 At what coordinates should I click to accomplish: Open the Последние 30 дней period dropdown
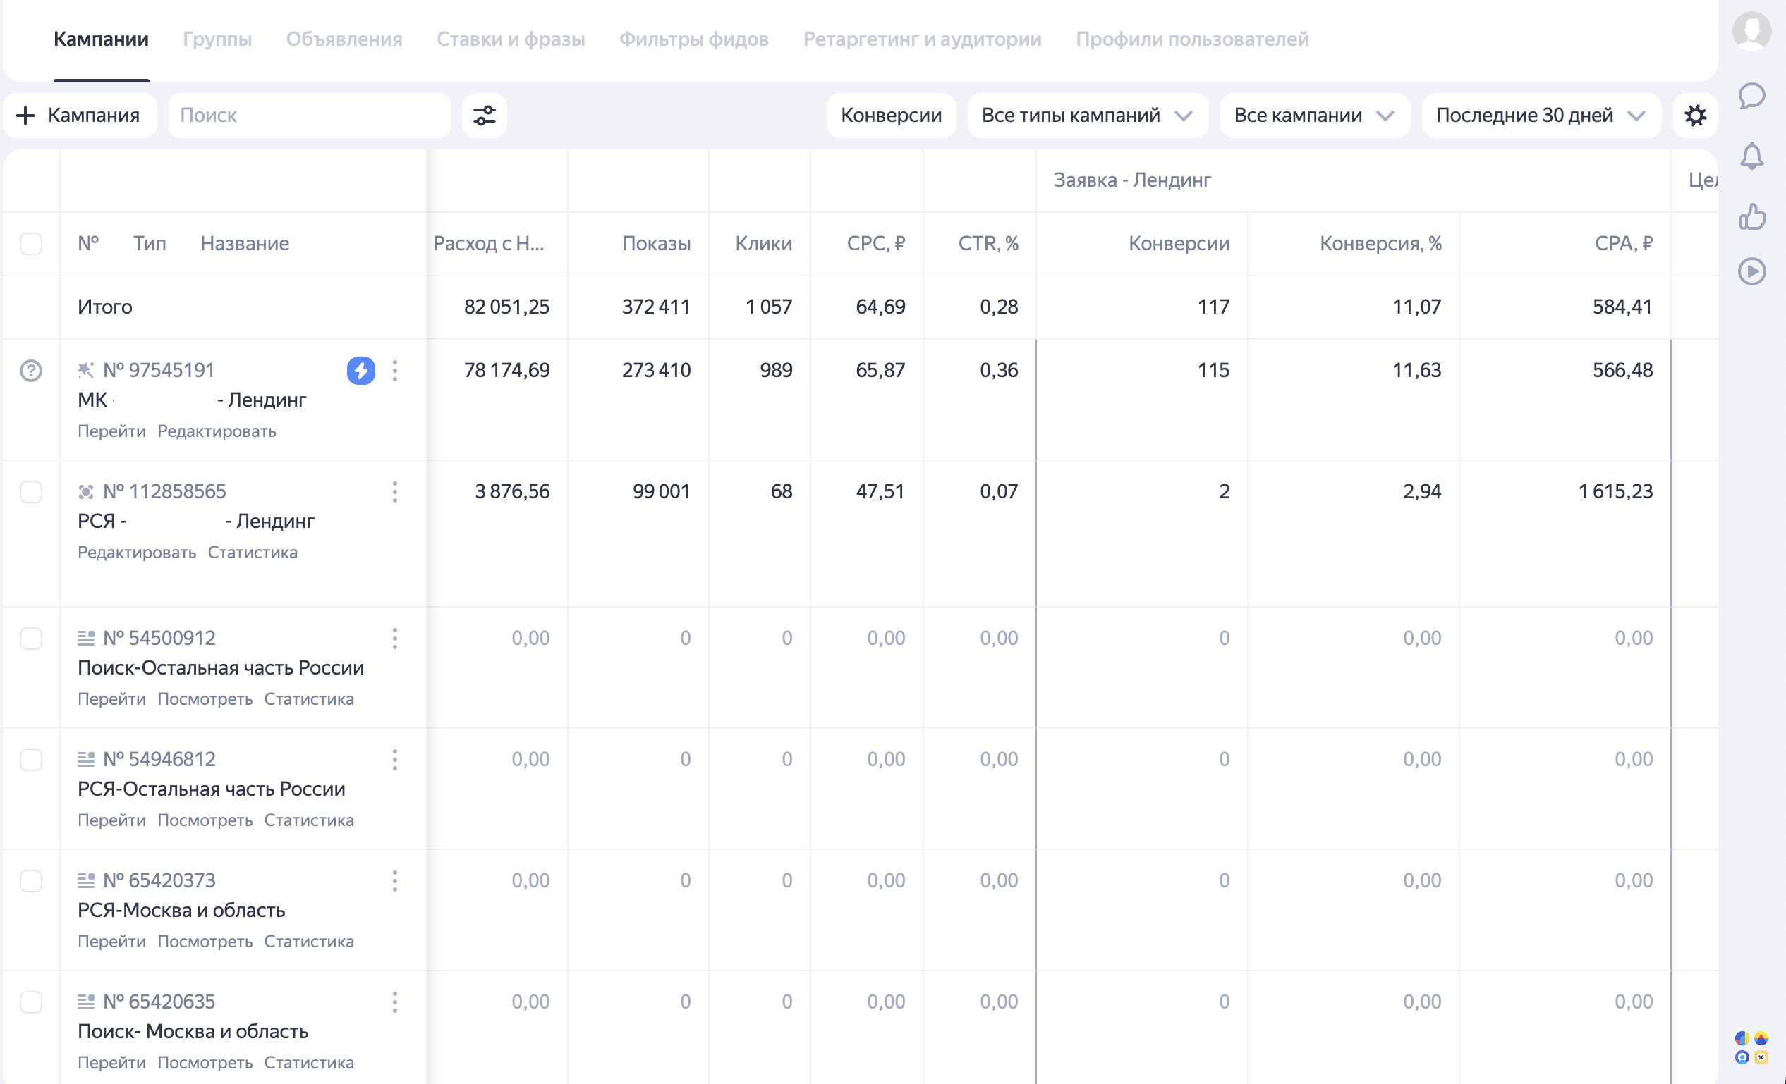click(1541, 115)
